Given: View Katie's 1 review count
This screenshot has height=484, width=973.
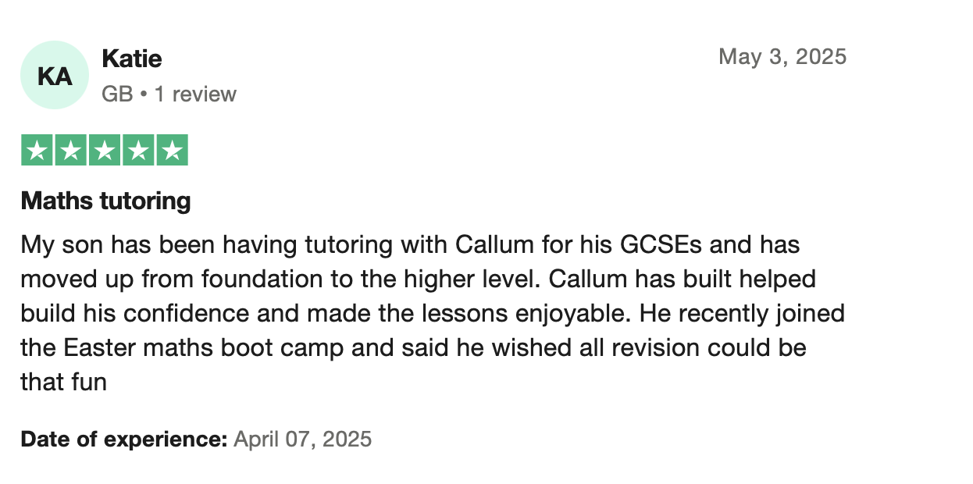Looking at the screenshot, I should 195,94.
